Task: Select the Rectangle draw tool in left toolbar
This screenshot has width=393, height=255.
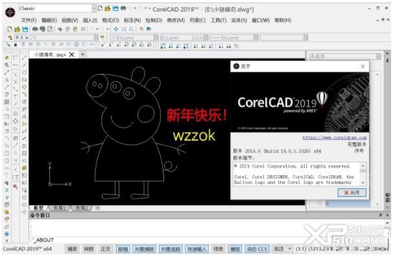Action: 24,80
